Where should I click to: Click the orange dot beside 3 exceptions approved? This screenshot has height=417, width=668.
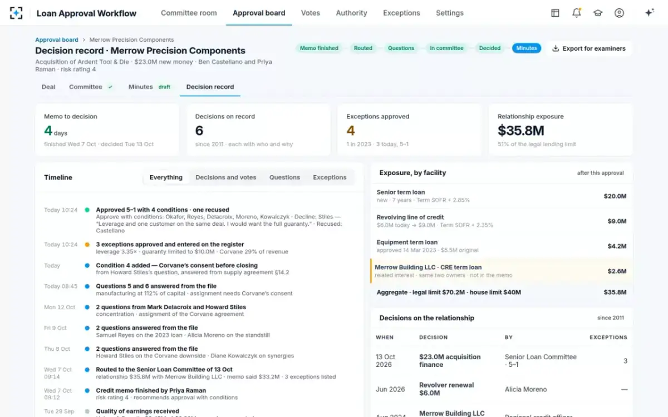pos(87,245)
